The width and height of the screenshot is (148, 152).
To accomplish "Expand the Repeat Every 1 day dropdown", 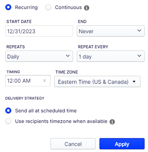I will pos(111,56).
